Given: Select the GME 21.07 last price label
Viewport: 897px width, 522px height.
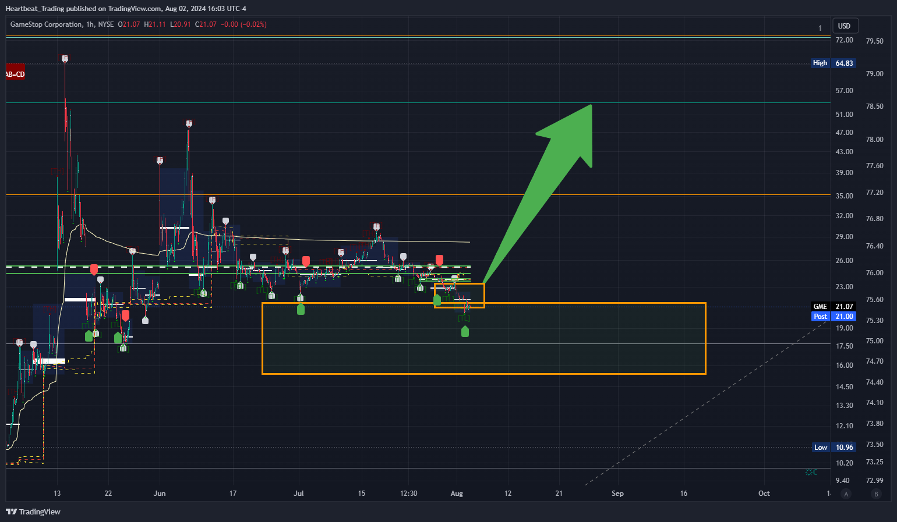Looking at the screenshot, I should tap(834, 307).
